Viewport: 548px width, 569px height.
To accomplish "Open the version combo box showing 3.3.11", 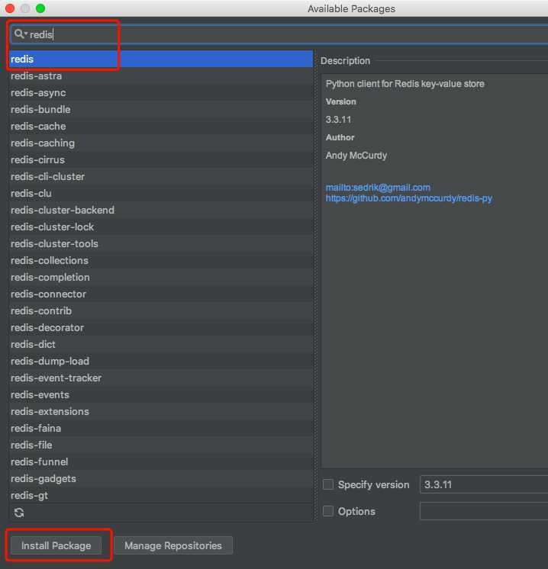I will (x=484, y=484).
